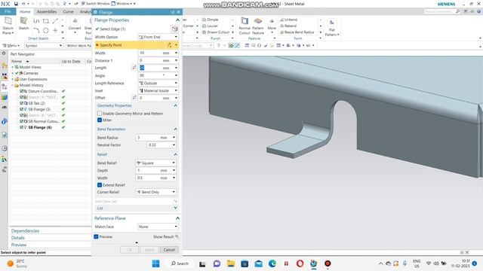Click the Bend Radius input field
The height and width of the screenshot is (271, 483).
click(x=149, y=138)
